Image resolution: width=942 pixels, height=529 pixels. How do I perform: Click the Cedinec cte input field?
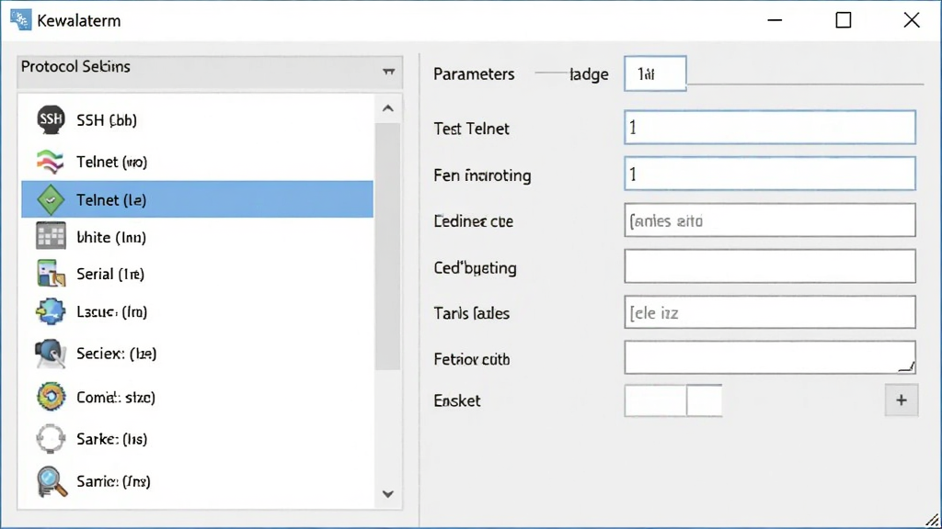pyautogui.click(x=770, y=220)
